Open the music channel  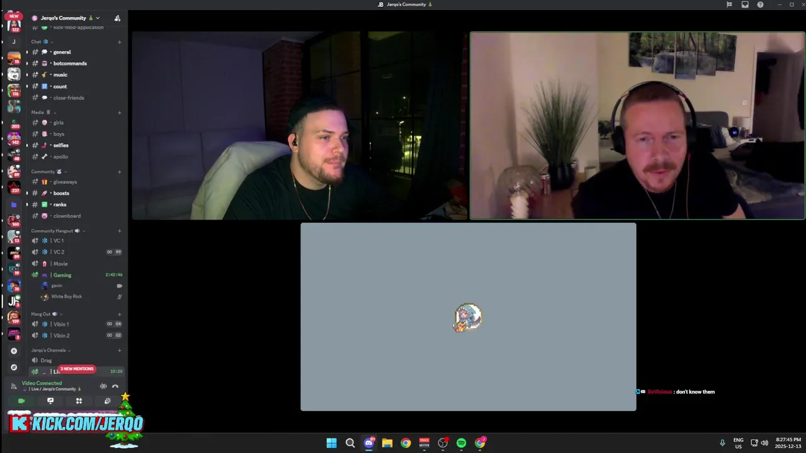click(76, 75)
